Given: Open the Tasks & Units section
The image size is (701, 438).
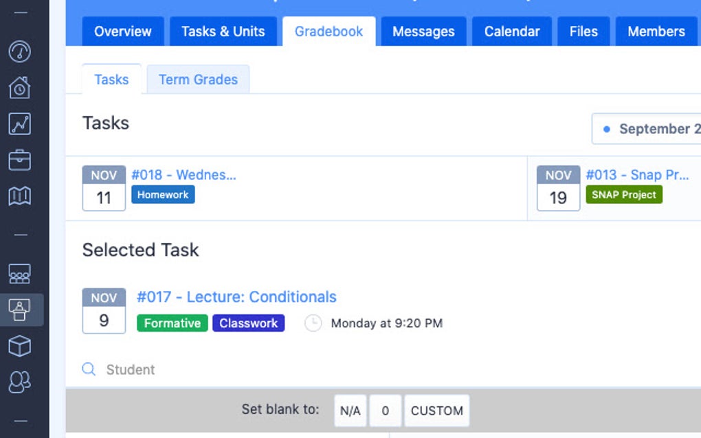Looking at the screenshot, I should [223, 31].
